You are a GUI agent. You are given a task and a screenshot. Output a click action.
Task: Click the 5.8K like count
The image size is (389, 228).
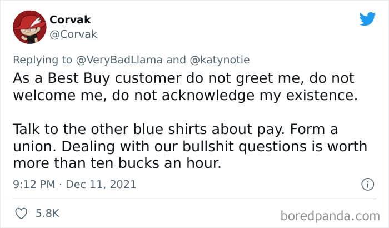48,213
